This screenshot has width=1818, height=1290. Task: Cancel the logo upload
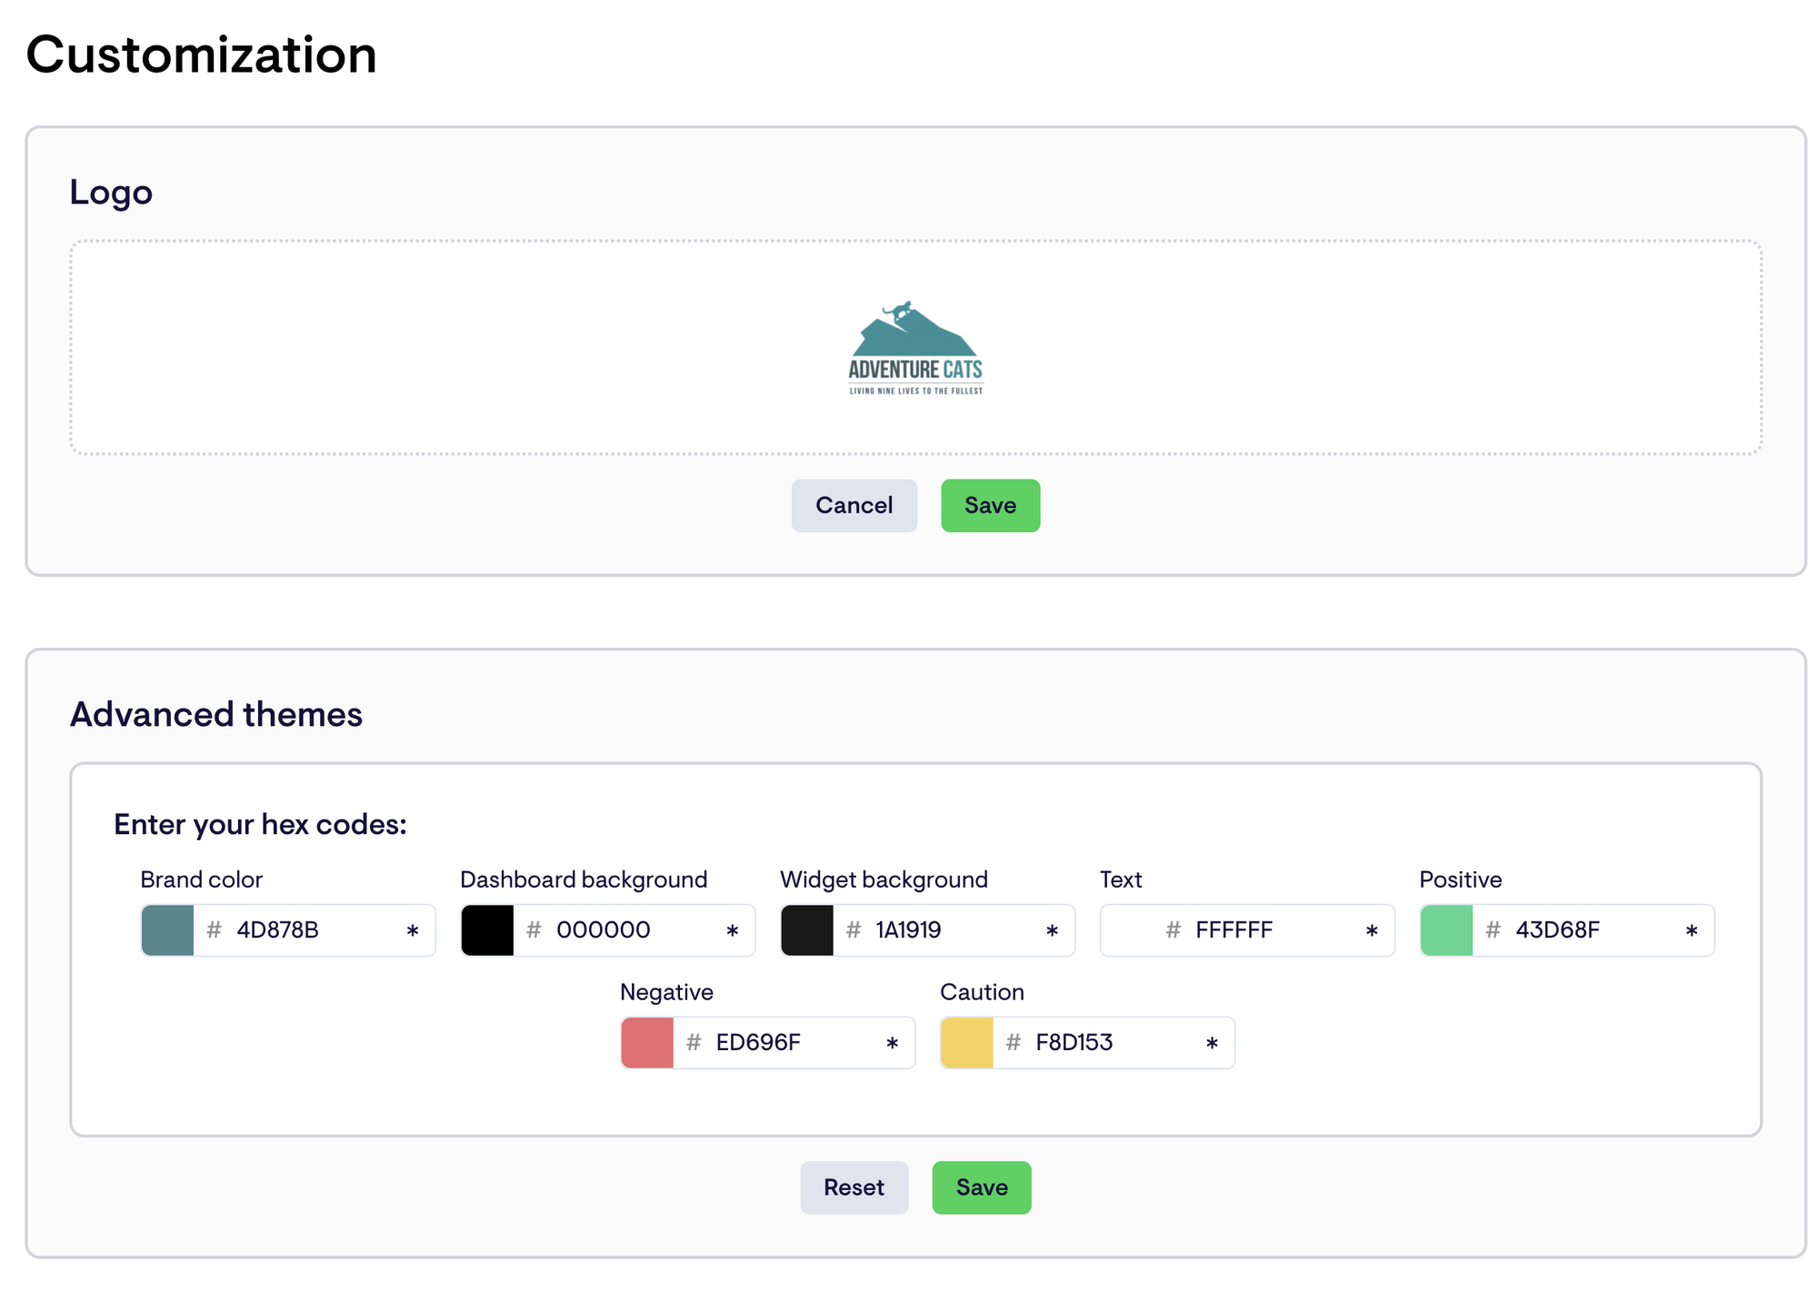[x=854, y=505]
